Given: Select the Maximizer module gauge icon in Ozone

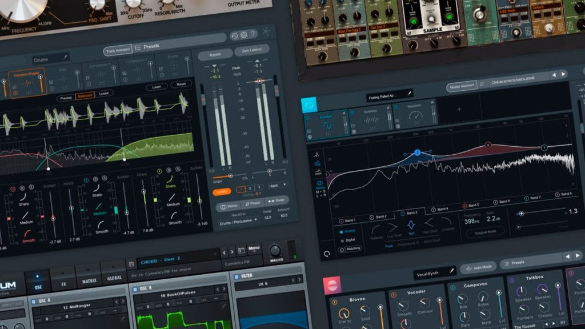Looking at the screenshot, I should [x=415, y=115].
